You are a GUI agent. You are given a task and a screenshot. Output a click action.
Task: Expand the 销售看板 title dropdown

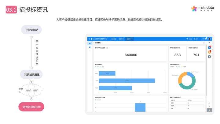[x=102, y=43]
